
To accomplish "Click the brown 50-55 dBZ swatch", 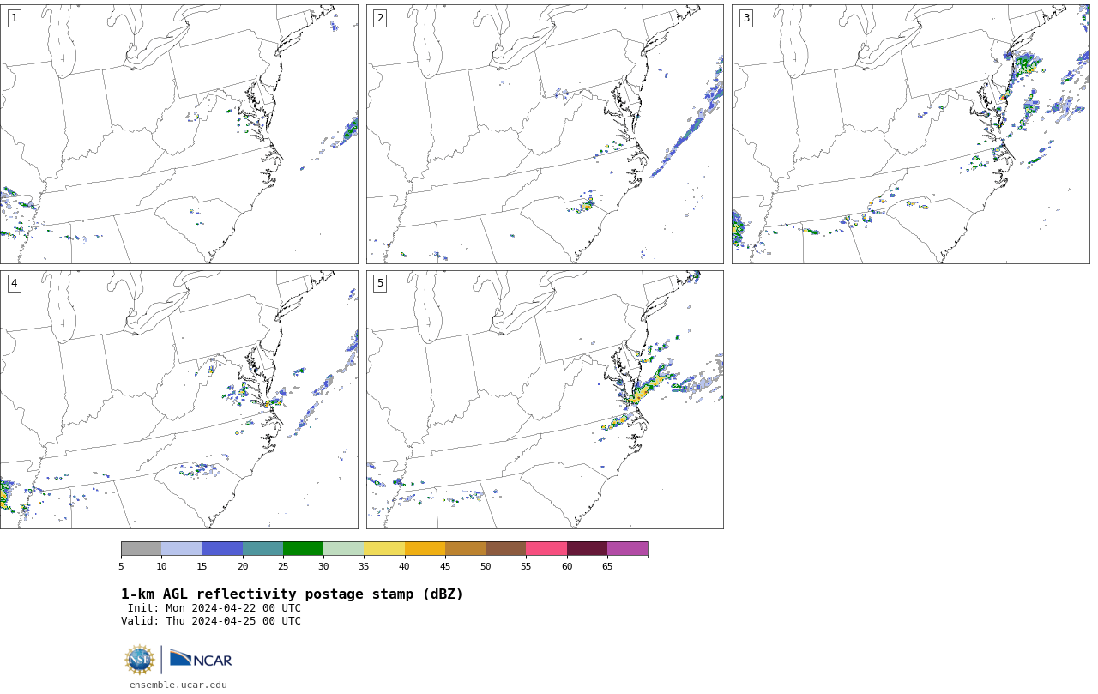I will click(505, 549).
